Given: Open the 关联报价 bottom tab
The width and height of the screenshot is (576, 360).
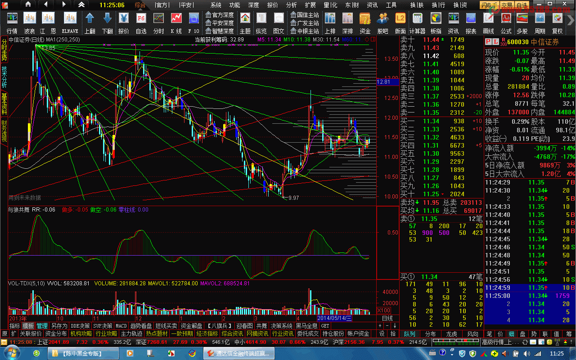Looking at the screenshot, I should (x=31, y=334).
